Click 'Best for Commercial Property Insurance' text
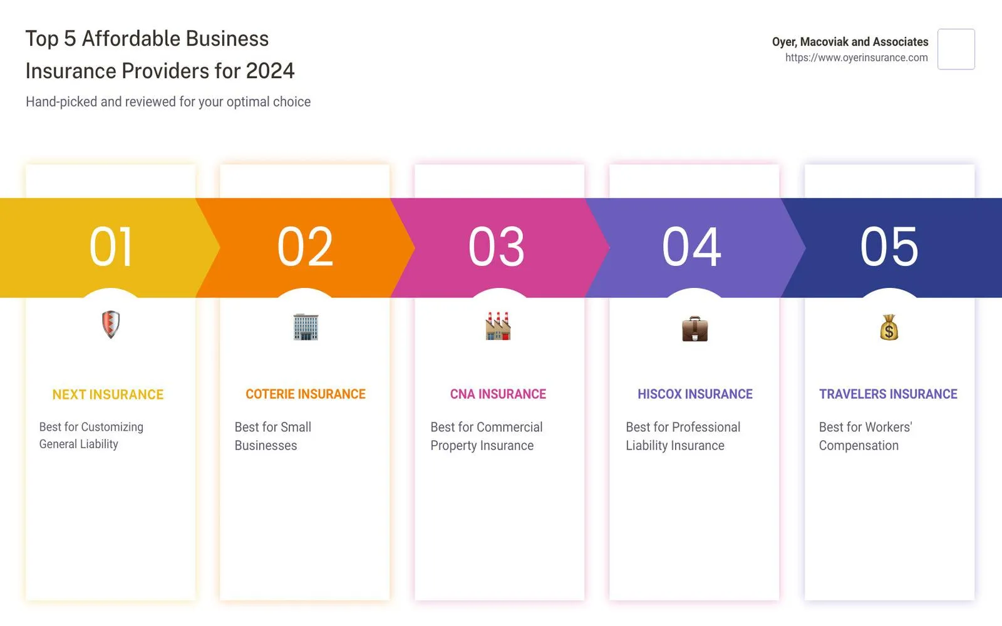1002x626 pixels. click(487, 436)
